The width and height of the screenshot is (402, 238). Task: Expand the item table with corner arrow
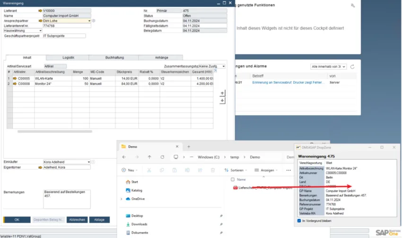(215, 71)
